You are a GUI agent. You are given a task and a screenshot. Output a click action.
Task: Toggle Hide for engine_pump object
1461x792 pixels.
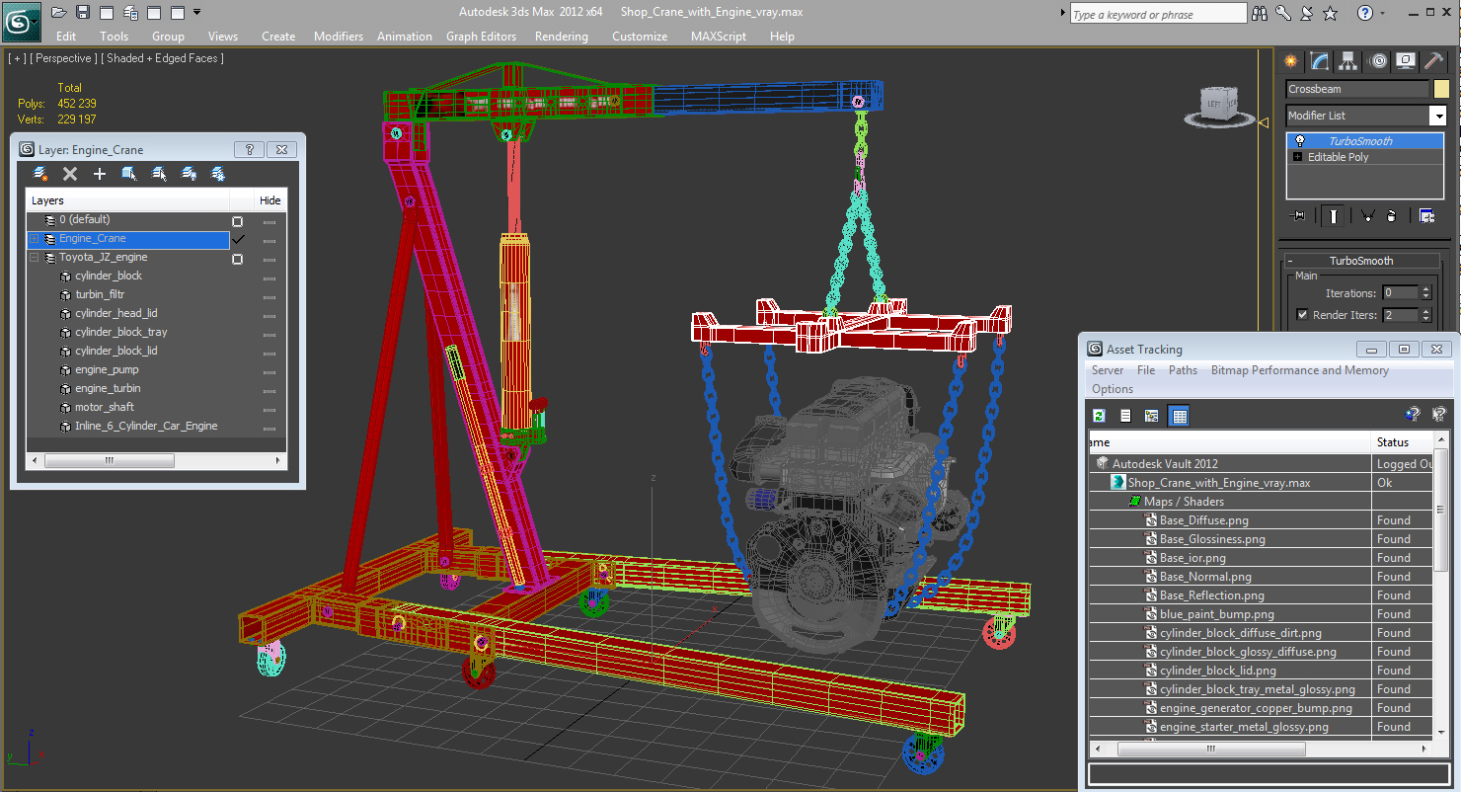coord(269,370)
